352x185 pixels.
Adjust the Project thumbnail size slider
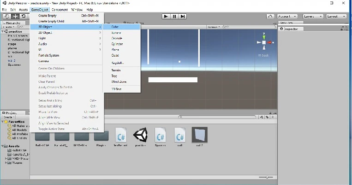[266, 177]
